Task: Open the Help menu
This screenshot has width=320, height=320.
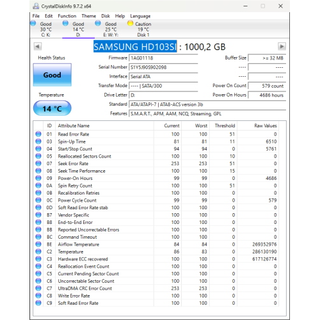Action: click(x=120, y=16)
